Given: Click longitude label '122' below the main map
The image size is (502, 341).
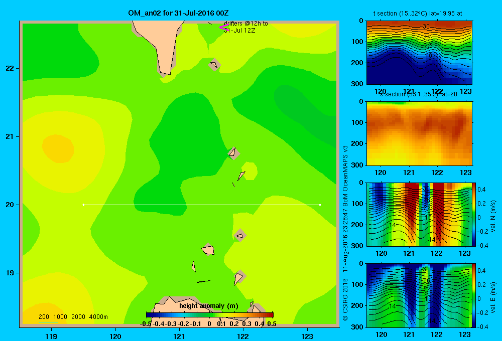Looking at the screenshot, I should pyautogui.click(x=243, y=336).
